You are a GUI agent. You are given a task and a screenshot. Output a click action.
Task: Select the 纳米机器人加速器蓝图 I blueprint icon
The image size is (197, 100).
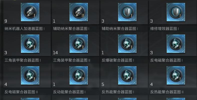point(30,12)
